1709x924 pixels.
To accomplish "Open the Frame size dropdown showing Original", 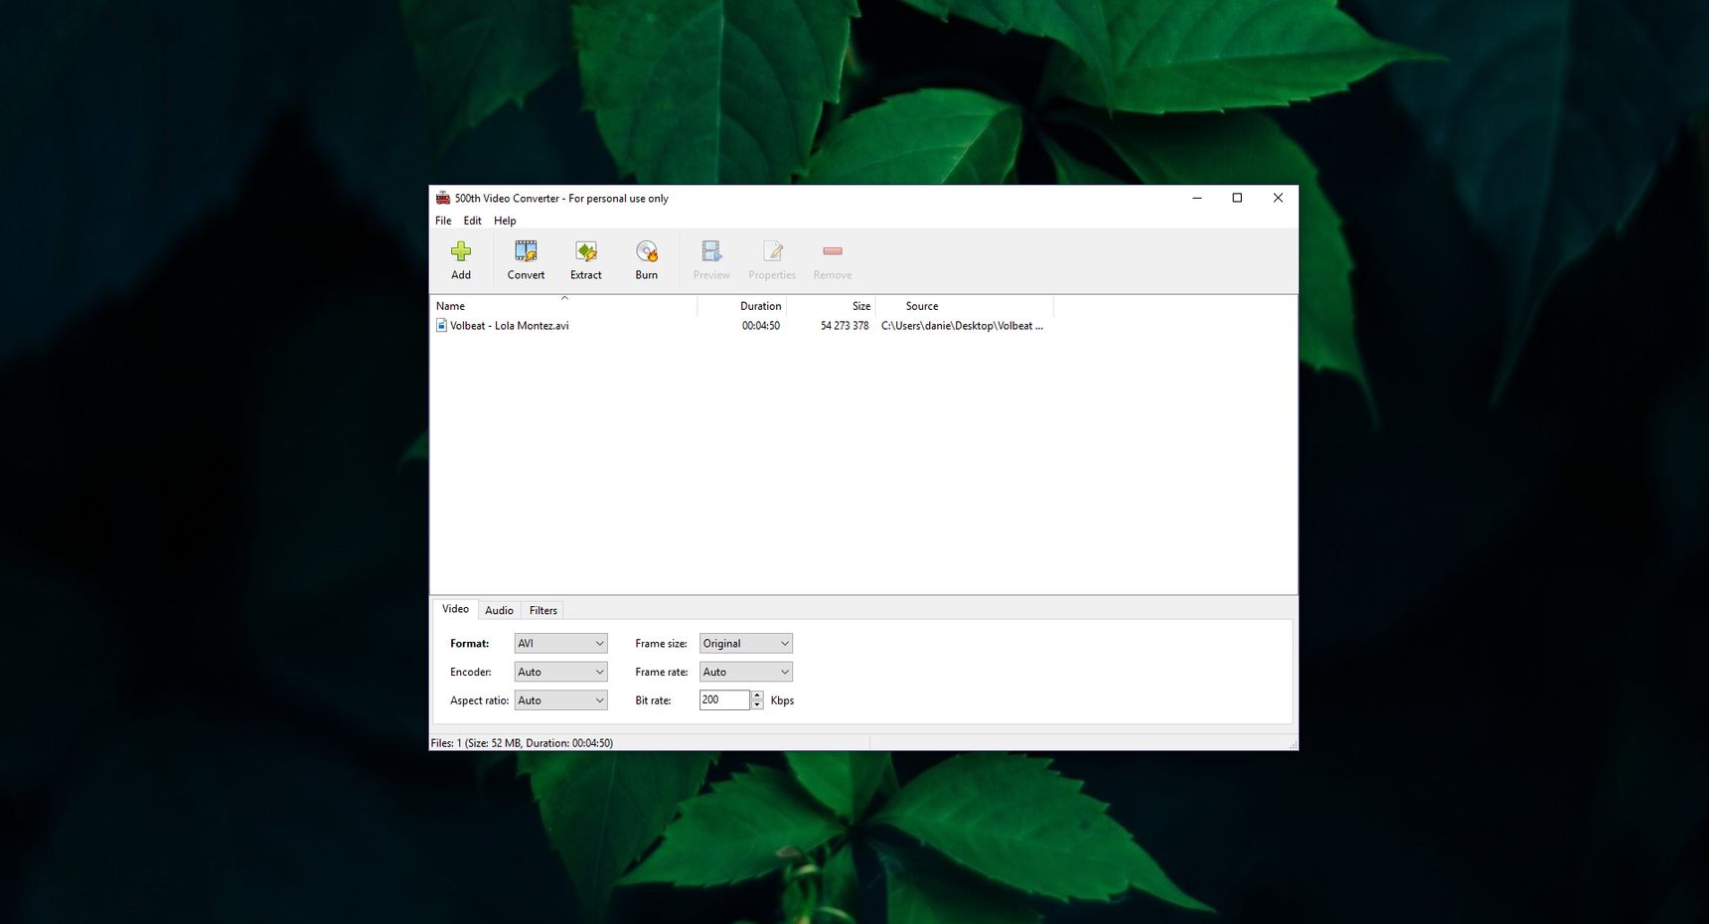I will tap(746, 644).
